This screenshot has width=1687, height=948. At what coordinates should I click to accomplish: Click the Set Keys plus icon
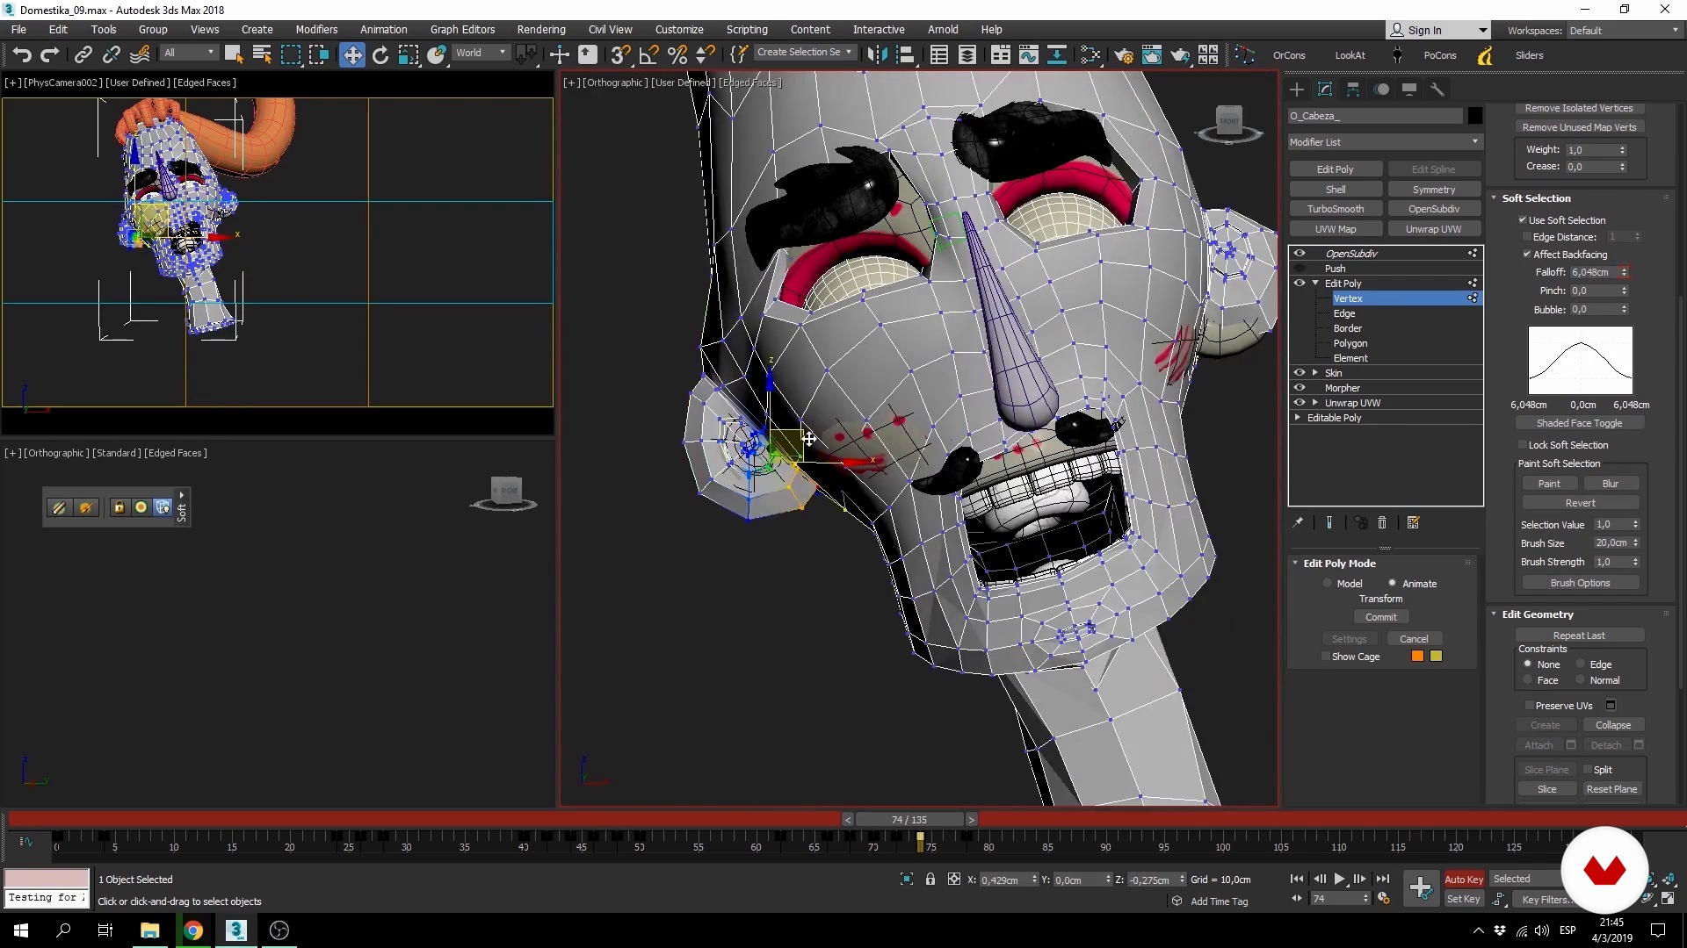coord(1420,888)
